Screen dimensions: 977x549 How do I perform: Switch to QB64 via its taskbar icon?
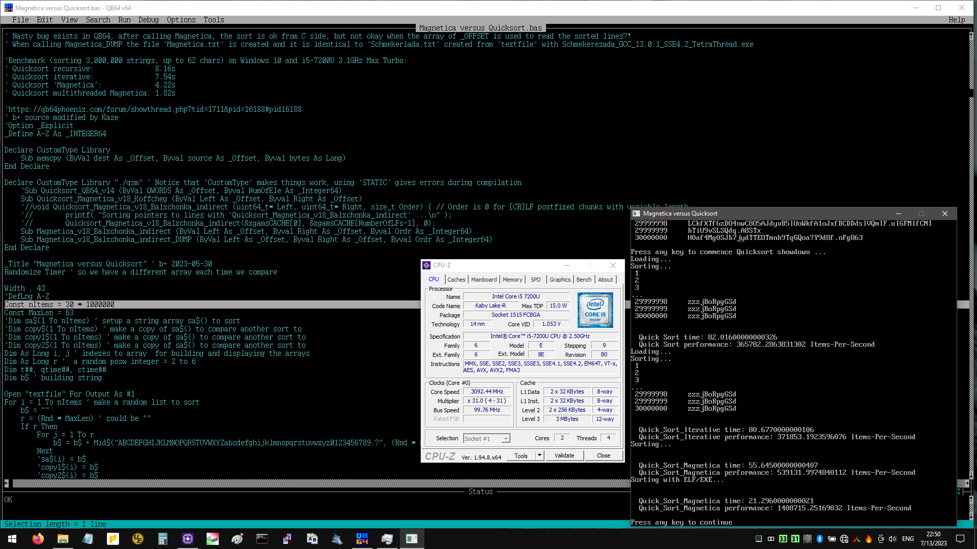click(x=362, y=539)
